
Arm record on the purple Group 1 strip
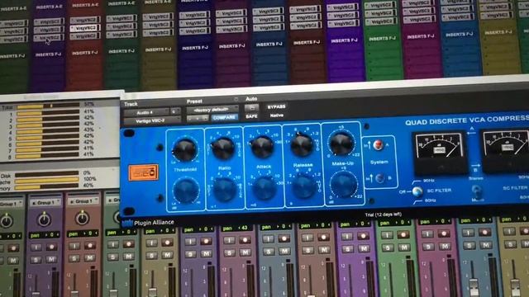[51, 247]
